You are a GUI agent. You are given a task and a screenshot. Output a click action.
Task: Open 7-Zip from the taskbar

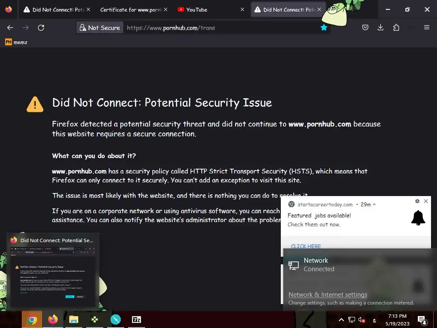[136, 319]
